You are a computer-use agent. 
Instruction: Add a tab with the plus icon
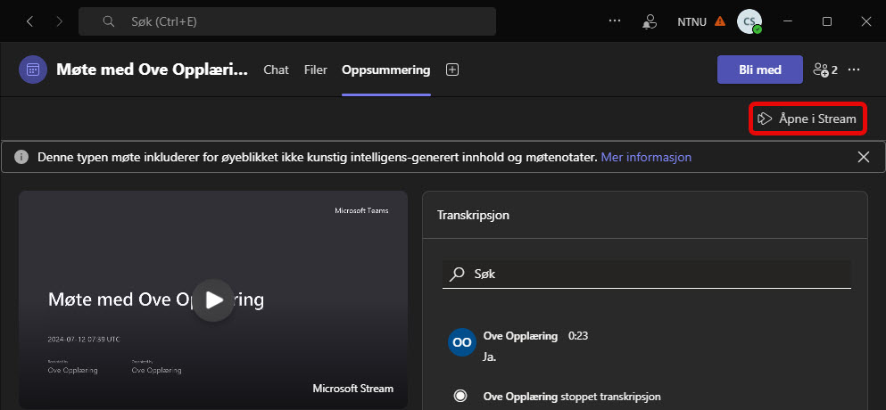point(452,70)
